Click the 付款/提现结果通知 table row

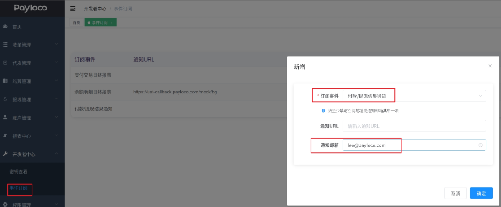coord(179,109)
